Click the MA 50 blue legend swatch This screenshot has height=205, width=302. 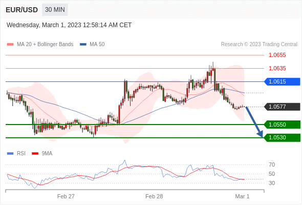[83, 45]
